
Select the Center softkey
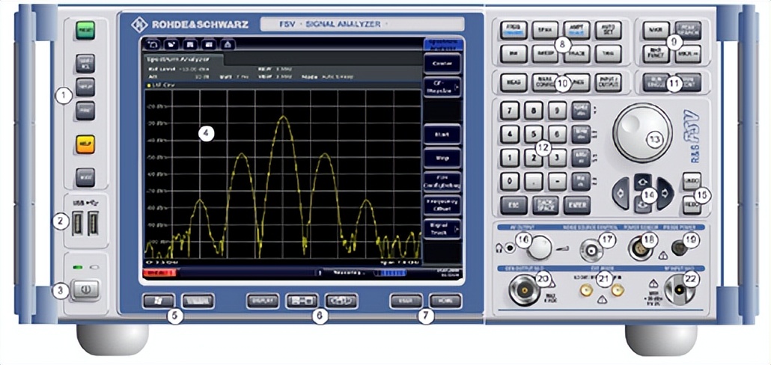click(x=442, y=64)
